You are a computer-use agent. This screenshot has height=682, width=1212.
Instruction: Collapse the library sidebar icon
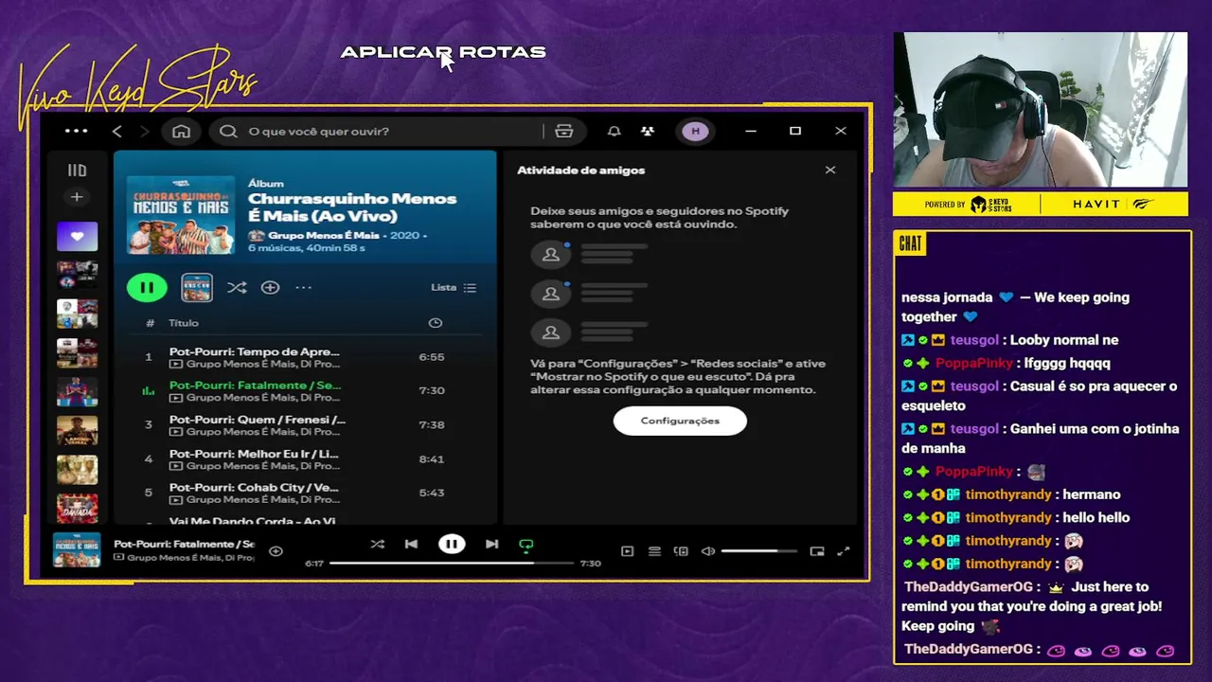(77, 170)
